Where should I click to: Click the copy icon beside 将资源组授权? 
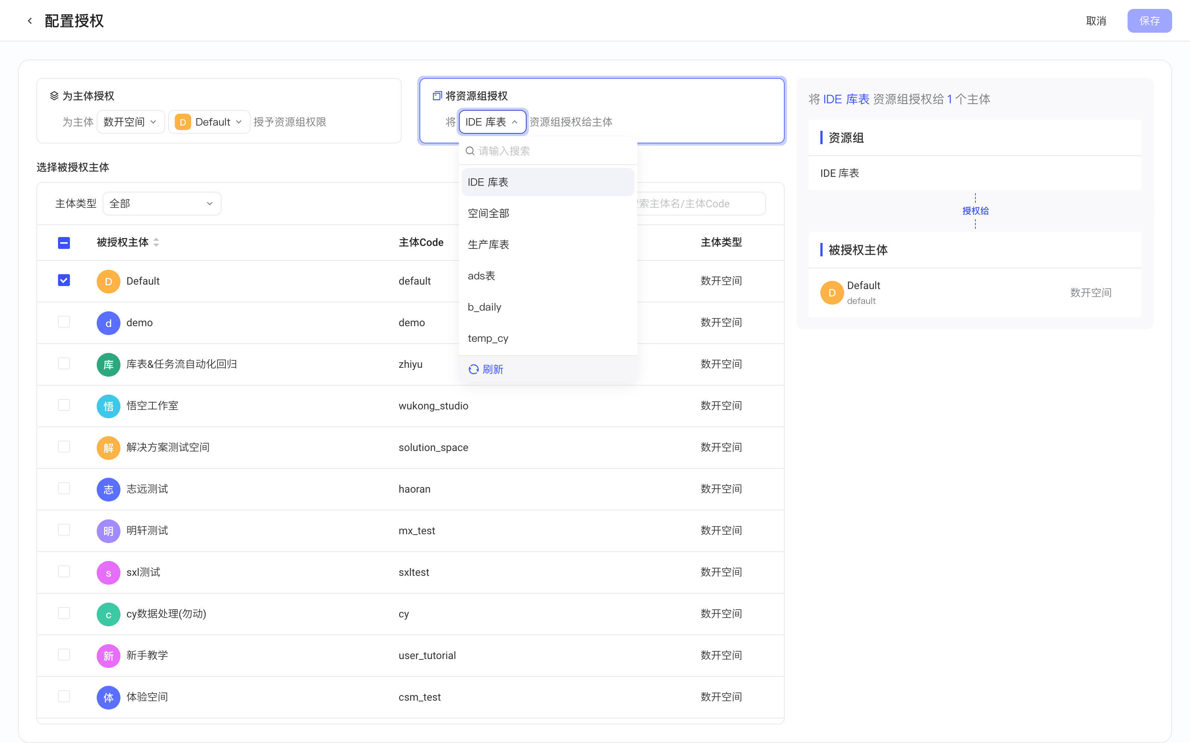tap(437, 96)
